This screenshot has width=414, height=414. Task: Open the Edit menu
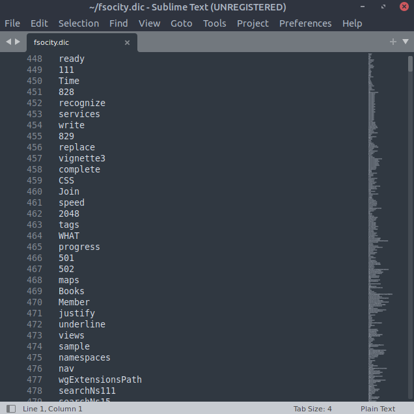pyautogui.click(x=39, y=23)
